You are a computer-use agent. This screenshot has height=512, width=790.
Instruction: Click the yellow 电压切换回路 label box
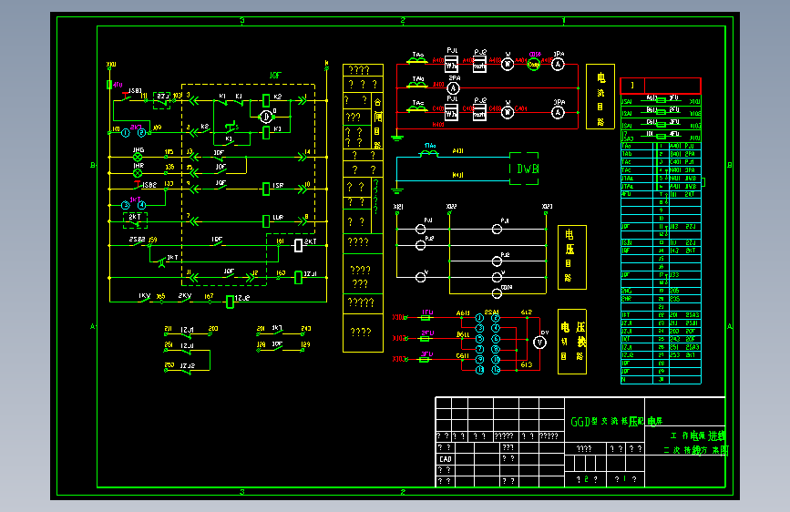(572, 341)
